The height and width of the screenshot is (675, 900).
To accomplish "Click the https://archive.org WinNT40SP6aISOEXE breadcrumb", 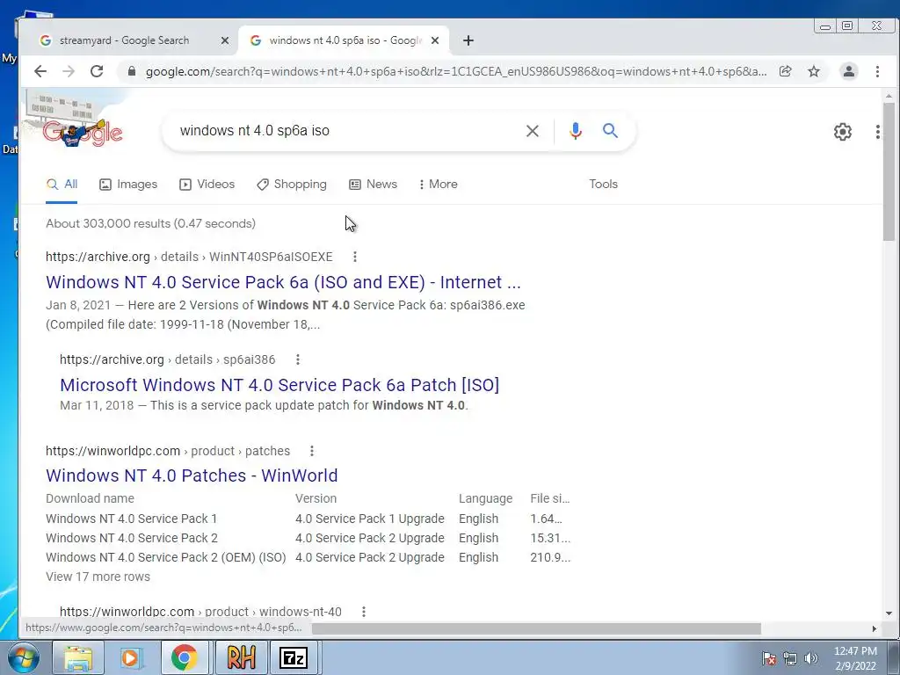I will click(190, 257).
